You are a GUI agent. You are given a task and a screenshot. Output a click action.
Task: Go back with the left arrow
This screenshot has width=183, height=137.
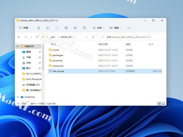[19, 37]
